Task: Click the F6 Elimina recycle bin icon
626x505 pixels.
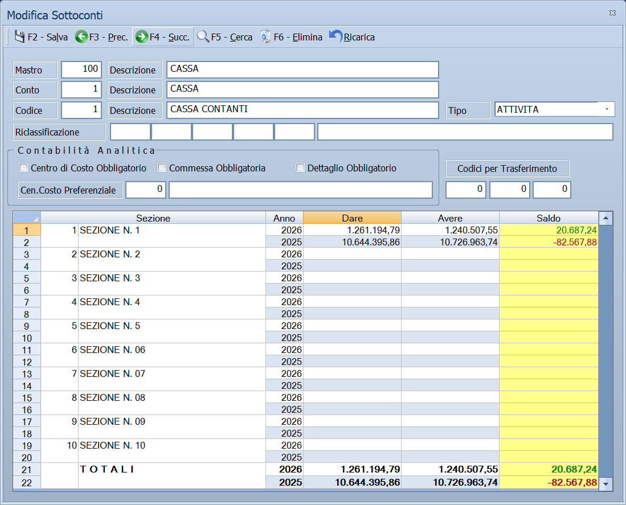Action: [265, 36]
